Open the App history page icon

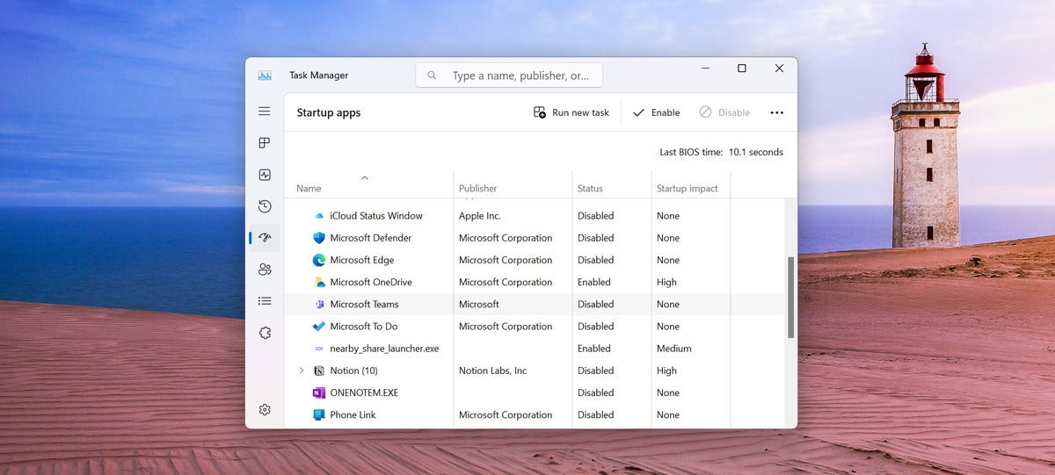pyautogui.click(x=265, y=206)
